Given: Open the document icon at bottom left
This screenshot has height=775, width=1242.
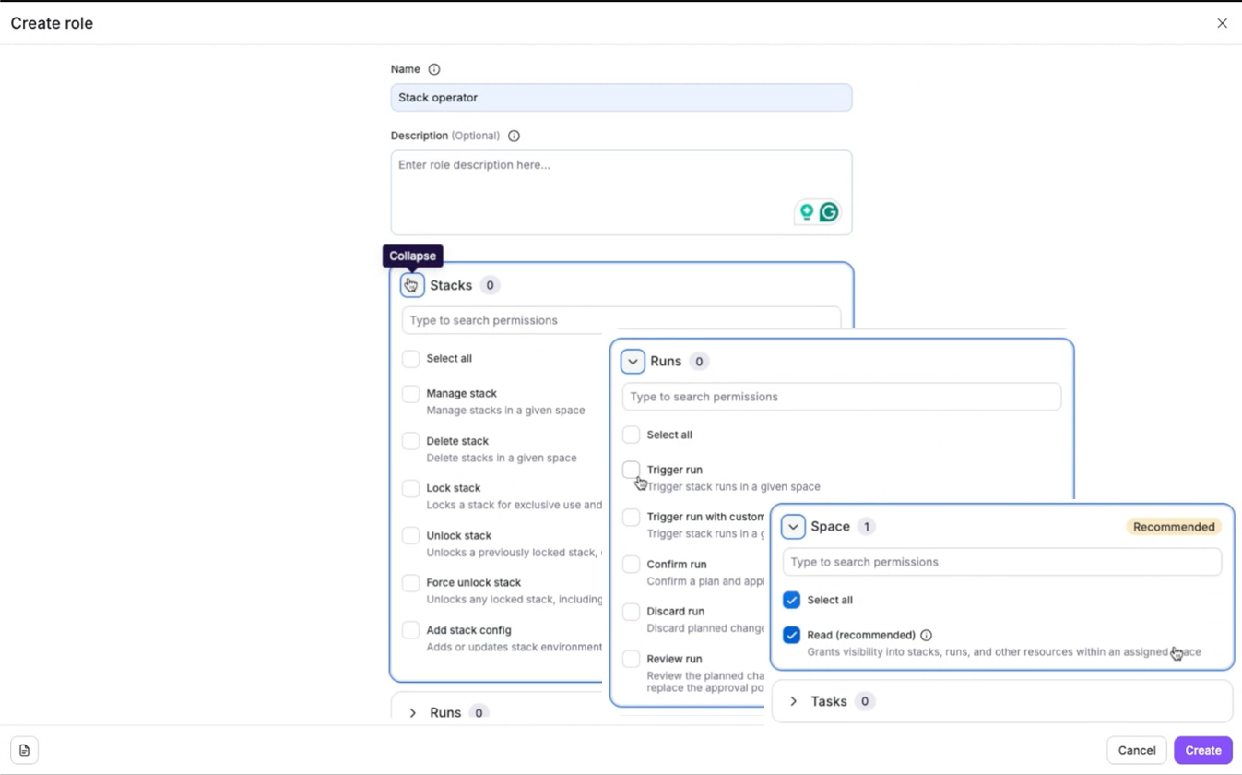Looking at the screenshot, I should [25, 750].
